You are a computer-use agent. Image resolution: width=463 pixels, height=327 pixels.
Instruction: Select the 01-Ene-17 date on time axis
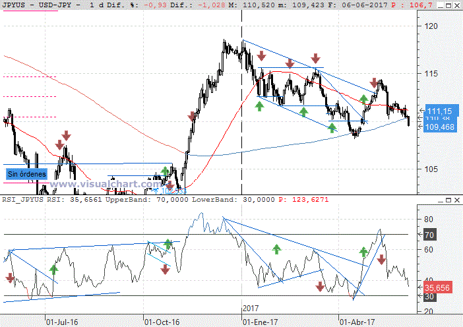pos(260,322)
